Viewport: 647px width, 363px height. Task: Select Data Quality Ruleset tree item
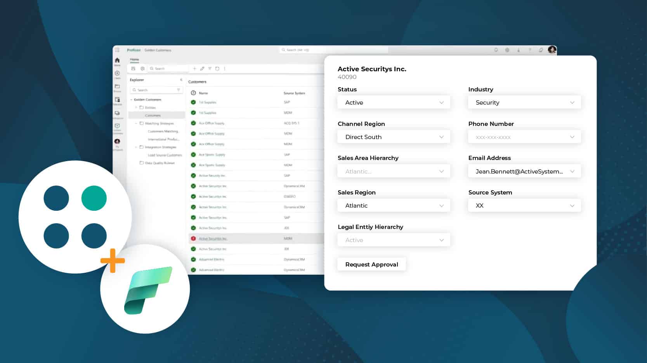tap(160, 163)
